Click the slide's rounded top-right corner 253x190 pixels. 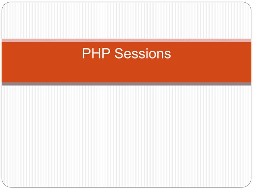[x=248, y=5]
